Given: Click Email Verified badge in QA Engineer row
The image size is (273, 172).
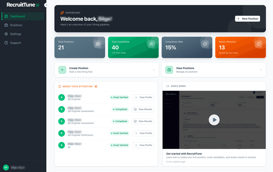Looking at the screenshot, I should tap(120, 97).
